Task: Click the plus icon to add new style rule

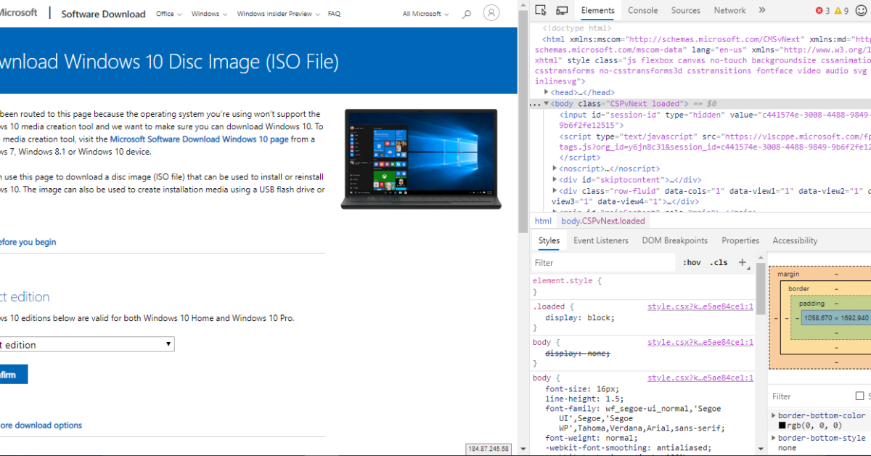Action: (742, 262)
